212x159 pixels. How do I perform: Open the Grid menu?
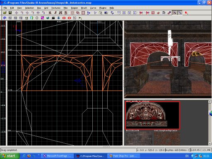[46, 8]
